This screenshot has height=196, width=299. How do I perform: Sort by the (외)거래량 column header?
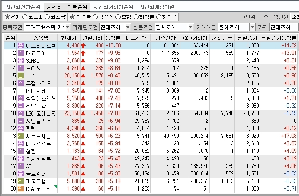195,38
